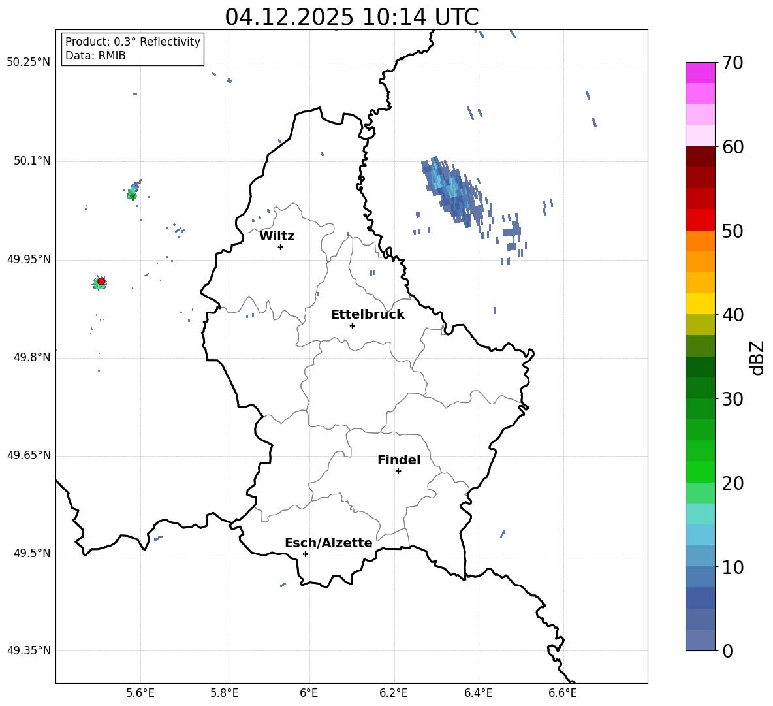Click the yellow colorbar segment above 40

click(x=701, y=304)
